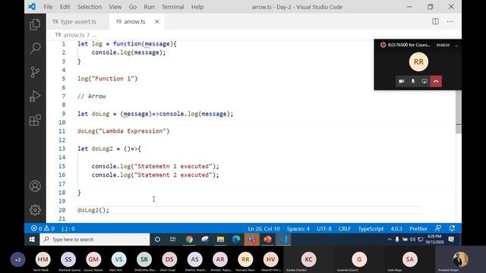The height and width of the screenshot is (273, 486).
Task: Change end of line sequence CRLF
Action: tap(345, 229)
